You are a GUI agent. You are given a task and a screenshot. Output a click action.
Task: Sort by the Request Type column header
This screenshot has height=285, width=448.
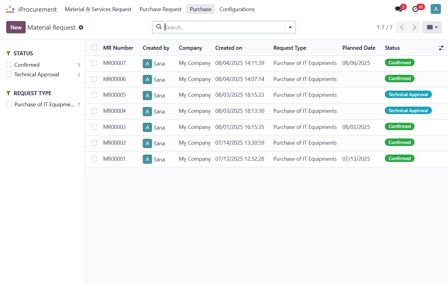click(290, 48)
